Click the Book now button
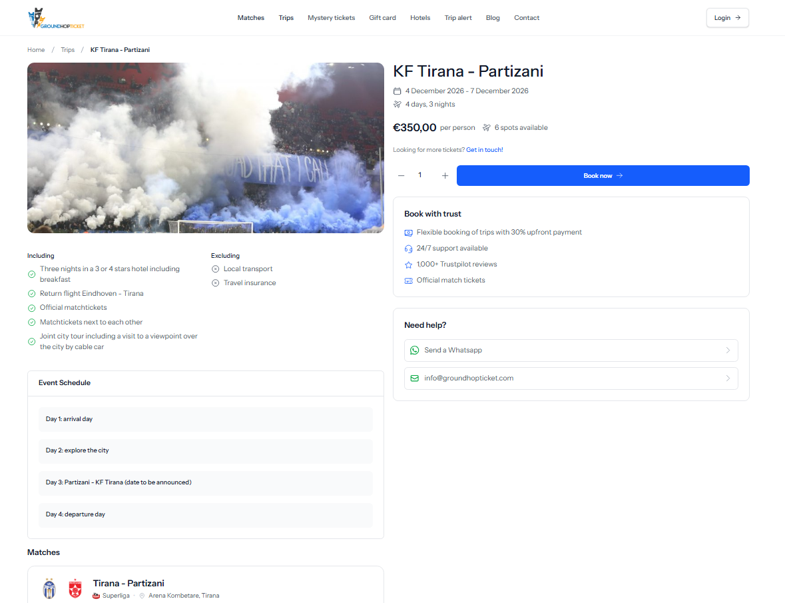Screen dimensions: 785x603 603,176
